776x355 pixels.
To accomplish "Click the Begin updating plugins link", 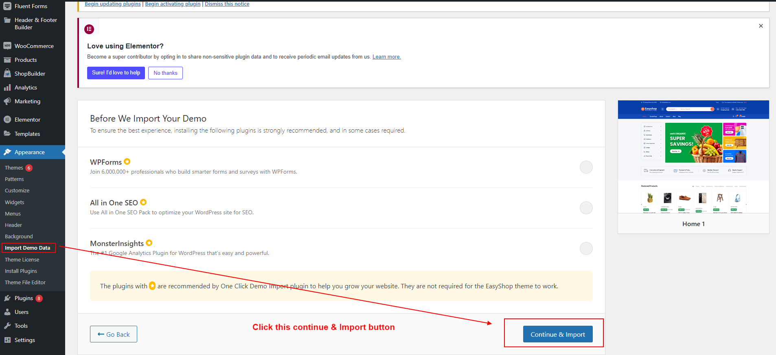I will [x=113, y=4].
